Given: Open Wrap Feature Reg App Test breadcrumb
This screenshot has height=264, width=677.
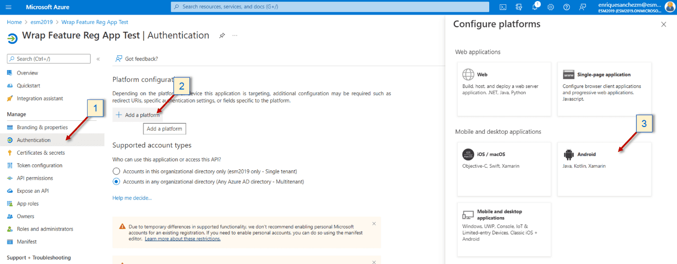Looking at the screenshot, I should (x=95, y=22).
